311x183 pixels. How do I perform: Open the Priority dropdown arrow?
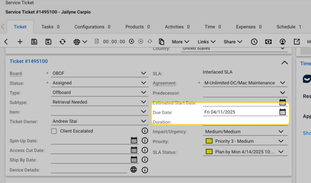point(281,141)
